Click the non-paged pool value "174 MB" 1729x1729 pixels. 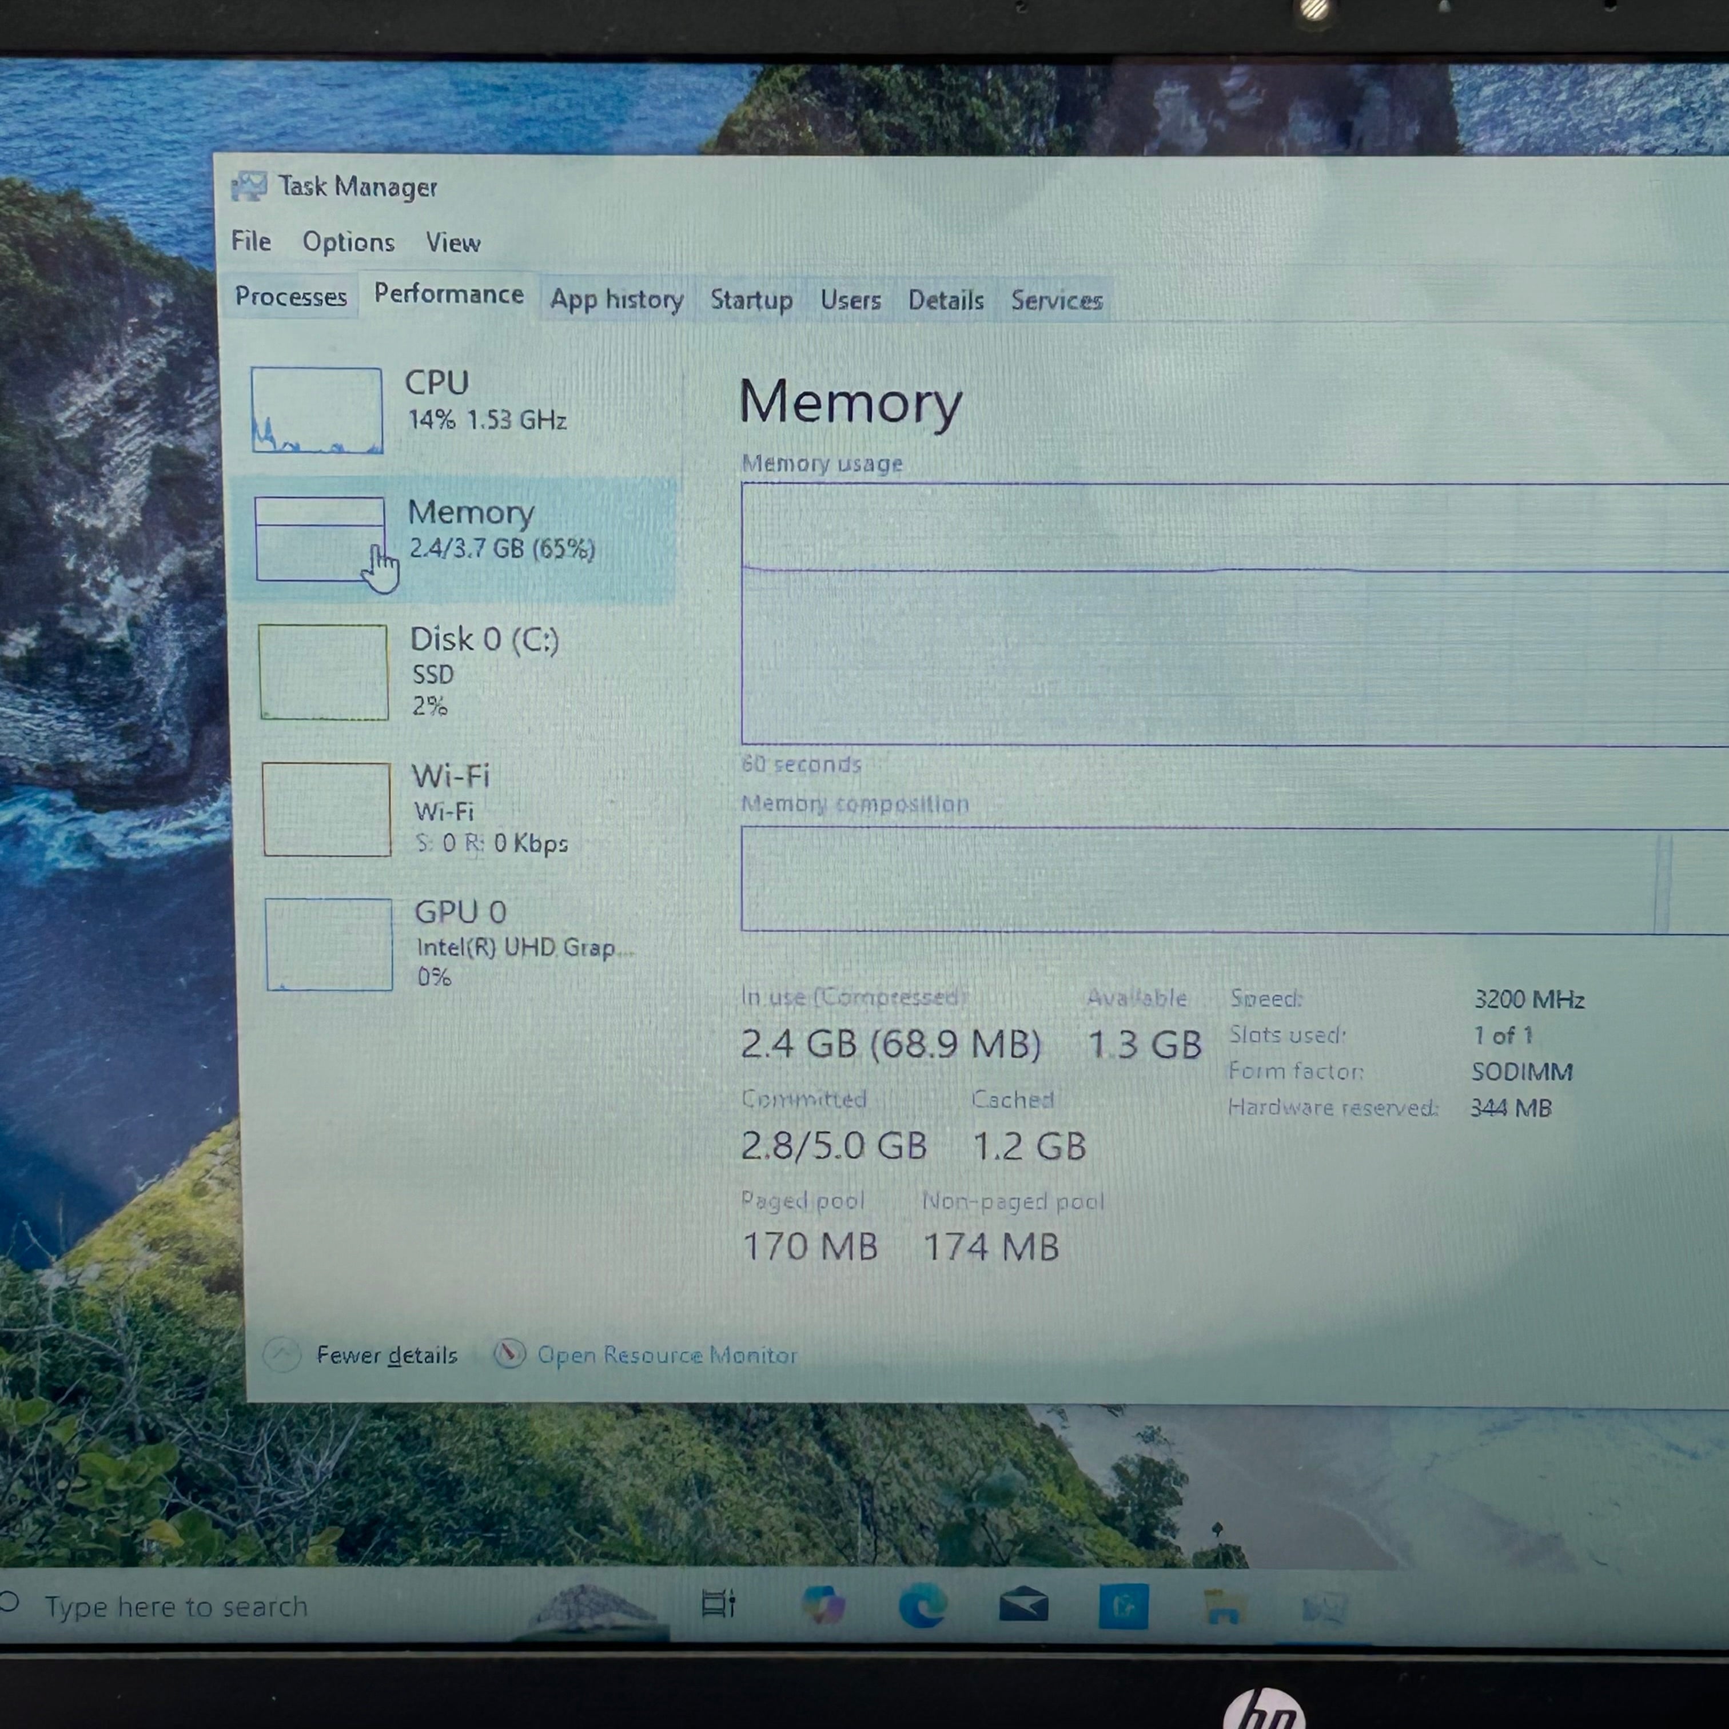(x=991, y=1246)
